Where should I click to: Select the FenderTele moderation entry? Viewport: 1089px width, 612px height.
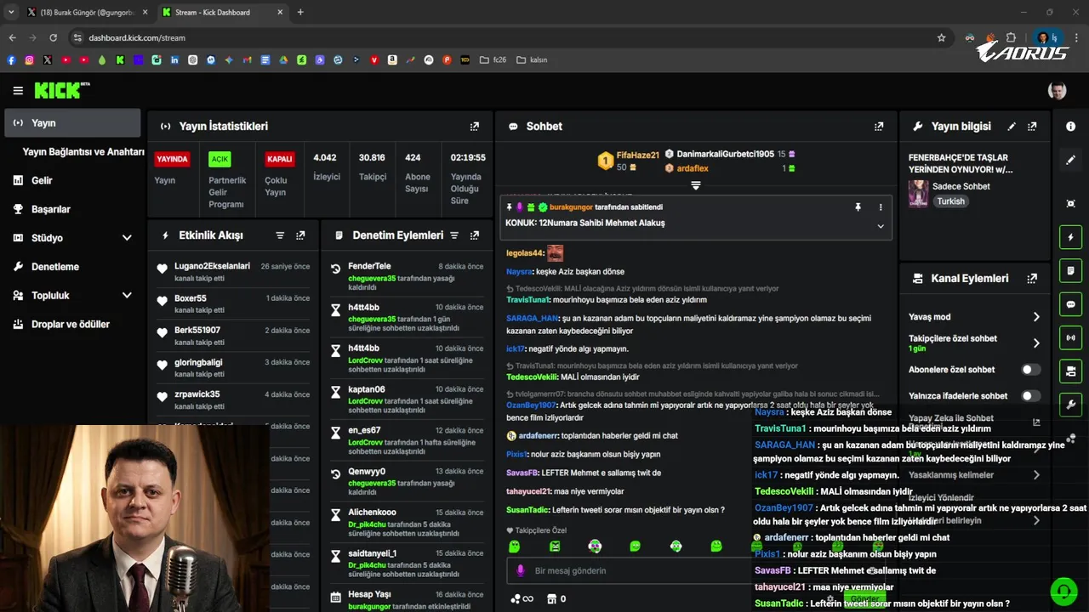coord(407,277)
